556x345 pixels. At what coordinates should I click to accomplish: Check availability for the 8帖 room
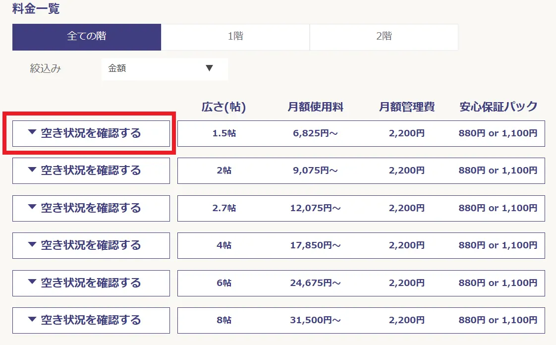(91, 320)
